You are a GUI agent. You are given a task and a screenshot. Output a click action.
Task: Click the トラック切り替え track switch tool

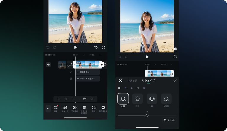pyautogui.click(x=84, y=108)
